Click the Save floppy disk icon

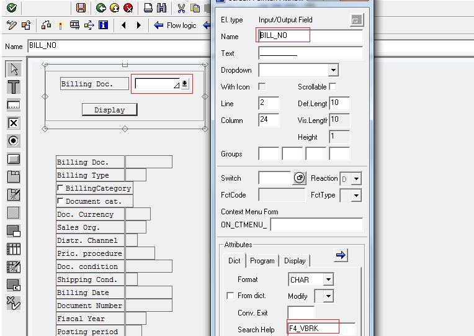(81, 8)
